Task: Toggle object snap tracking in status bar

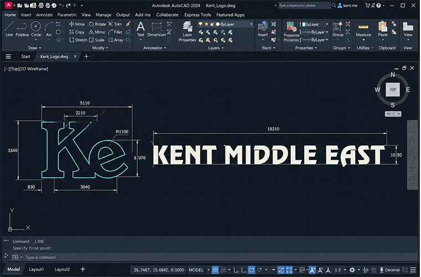Action: (x=281, y=270)
